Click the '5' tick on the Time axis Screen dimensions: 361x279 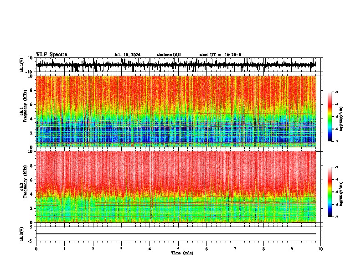click(178, 249)
